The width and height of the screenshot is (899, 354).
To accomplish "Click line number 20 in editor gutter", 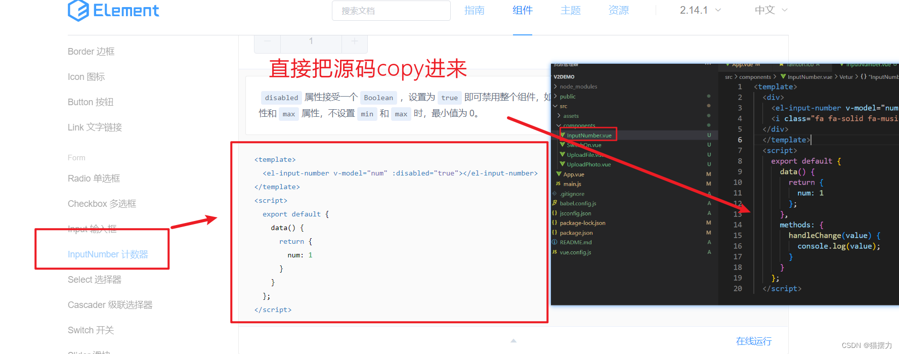I will click(738, 289).
